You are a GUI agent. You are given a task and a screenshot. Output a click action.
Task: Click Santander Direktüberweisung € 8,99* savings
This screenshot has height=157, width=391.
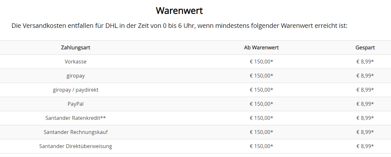pos(365,146)
